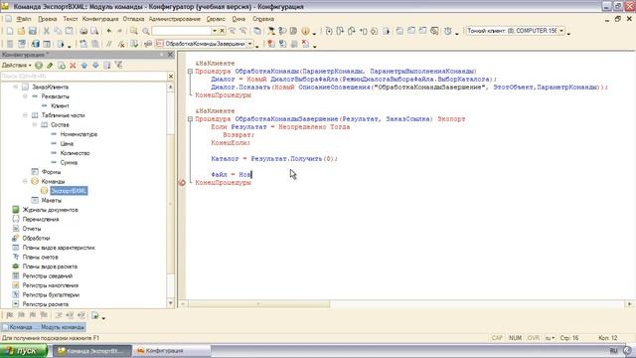The image size is (636, 358).
Task: Open the Правка menu
Action: [48, 19]
